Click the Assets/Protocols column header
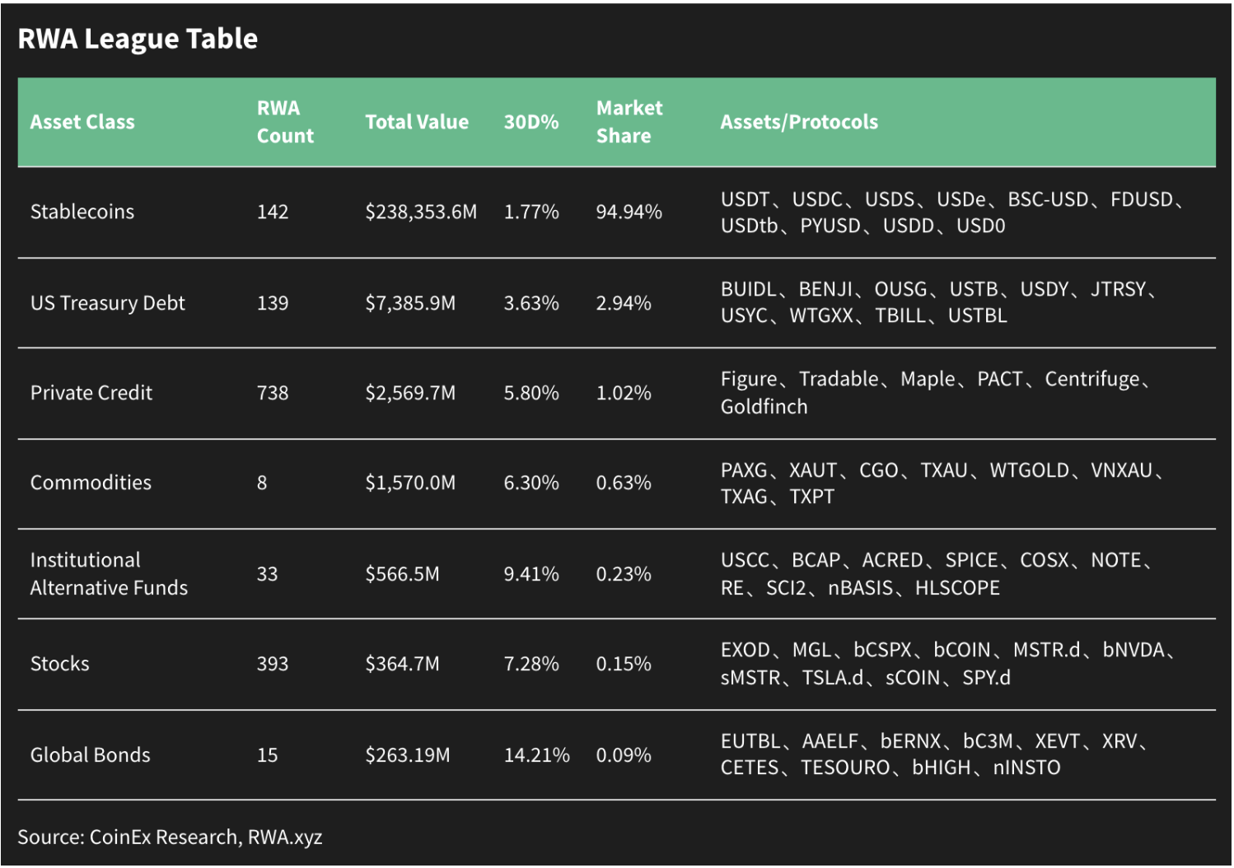The height and width of the screenshot is (868, 1234). click(799, 122)
